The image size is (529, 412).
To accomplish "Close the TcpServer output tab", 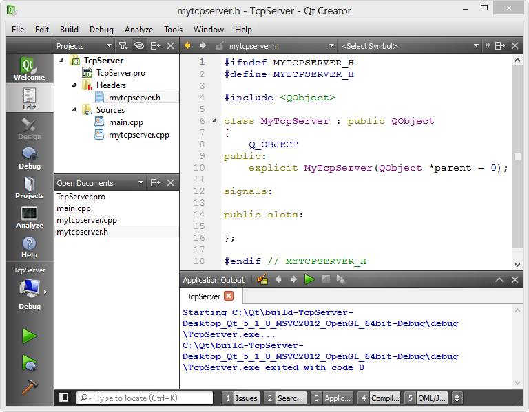I will (229, 296).
